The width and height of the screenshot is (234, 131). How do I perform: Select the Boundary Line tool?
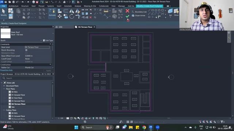pos(139,12)
